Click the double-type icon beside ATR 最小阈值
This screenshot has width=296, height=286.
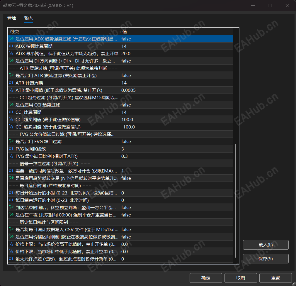click(11, 90)
